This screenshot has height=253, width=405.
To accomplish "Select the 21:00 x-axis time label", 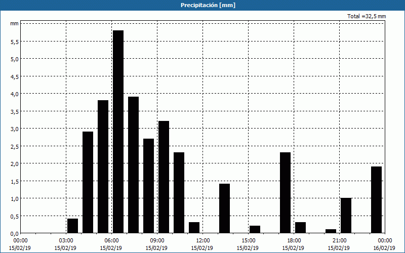I will [x=339, y=241].
